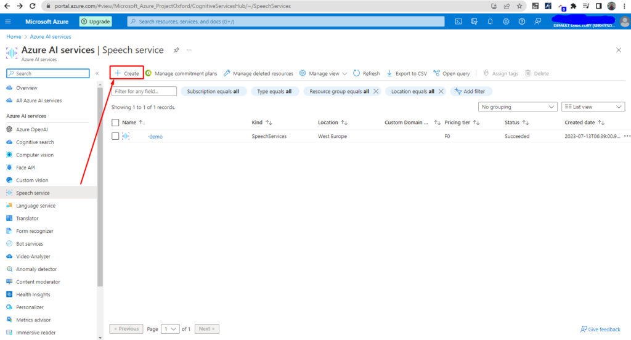631x340 pixels.
Task: Refresh the resource list
Action: [x=366, y=73]
